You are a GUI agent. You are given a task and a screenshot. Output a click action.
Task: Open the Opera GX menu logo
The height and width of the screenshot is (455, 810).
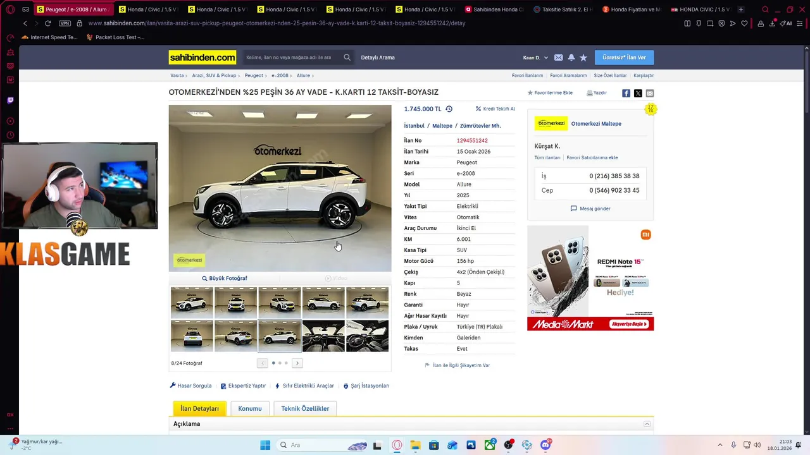pyautogui.click(x=10, y=9)
